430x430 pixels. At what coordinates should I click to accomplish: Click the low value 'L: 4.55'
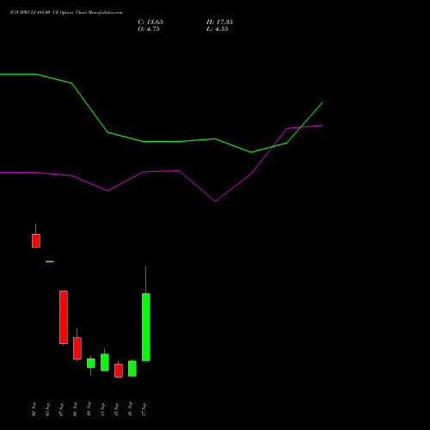tap(218, 29)
